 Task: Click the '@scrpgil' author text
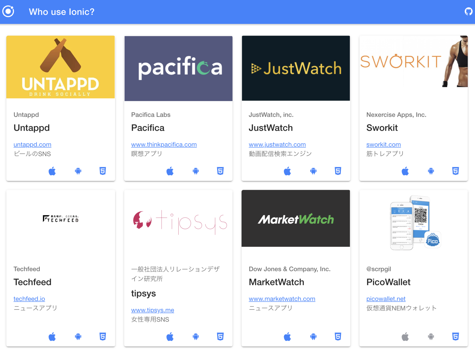tap(379, 269)
